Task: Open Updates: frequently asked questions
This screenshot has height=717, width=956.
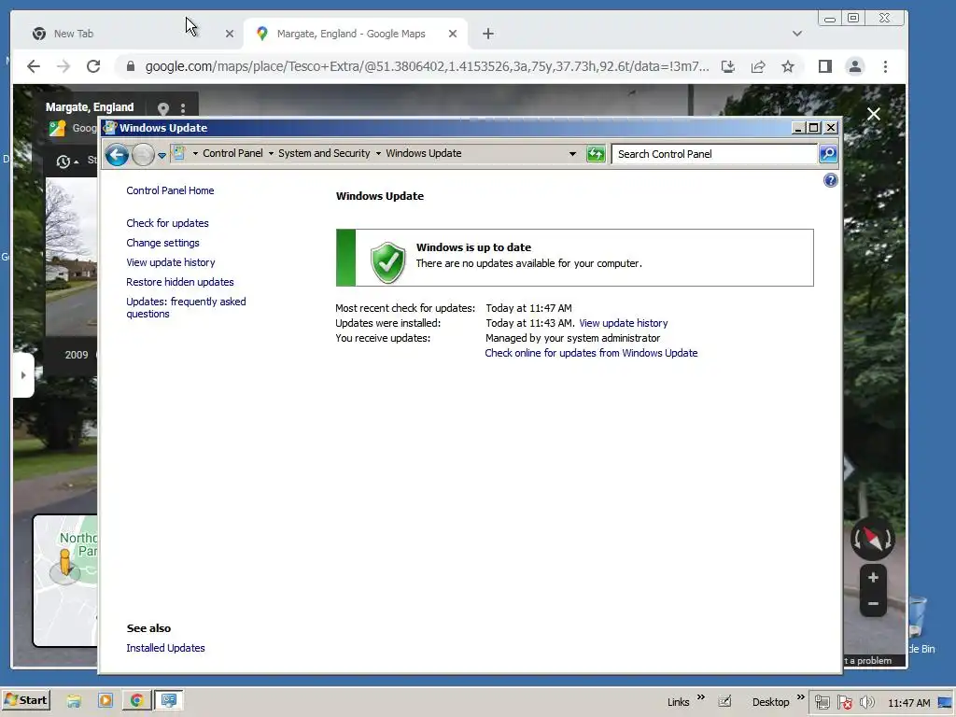Action: 186,307
